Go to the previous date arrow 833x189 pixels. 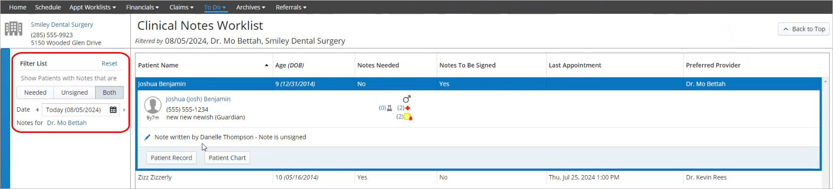coord(37,110)
